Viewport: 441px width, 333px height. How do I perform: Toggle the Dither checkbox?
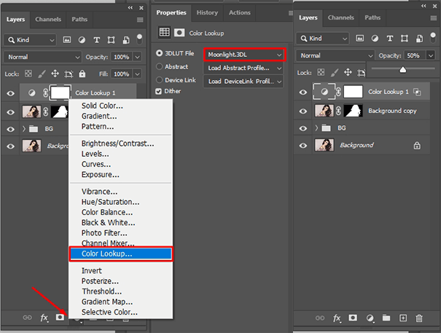click(159, 91)
